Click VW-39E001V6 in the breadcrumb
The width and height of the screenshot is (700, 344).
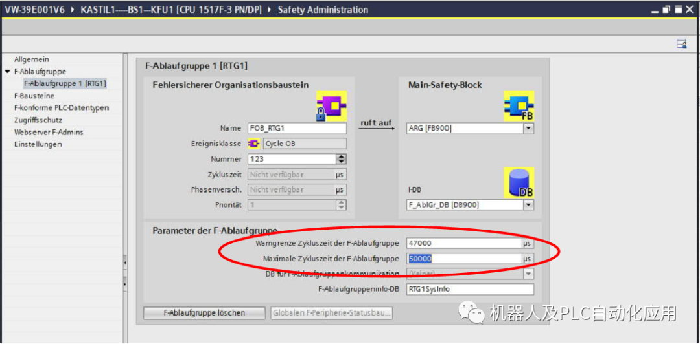(x=36, y=9)
